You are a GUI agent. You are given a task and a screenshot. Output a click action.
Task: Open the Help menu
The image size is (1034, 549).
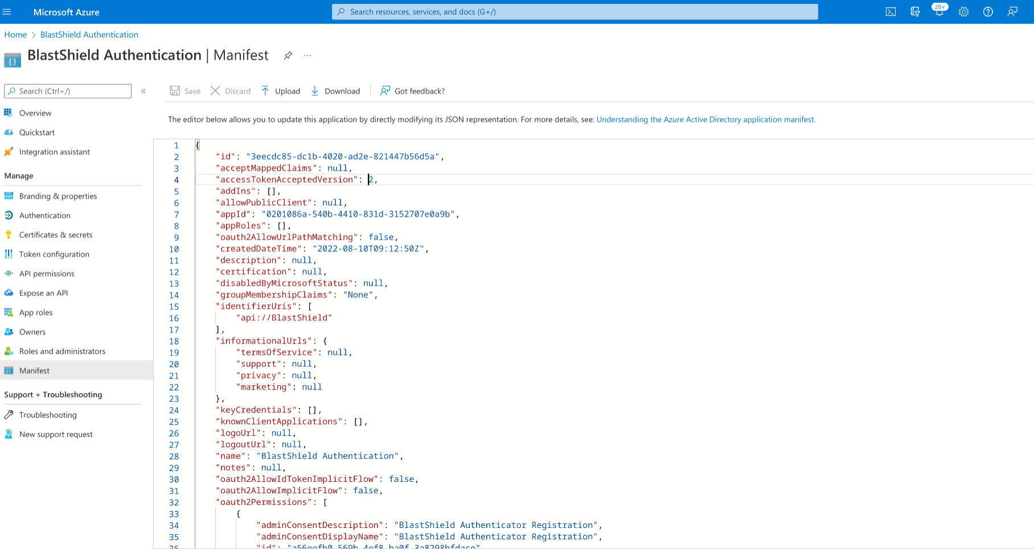click(988, 11)
